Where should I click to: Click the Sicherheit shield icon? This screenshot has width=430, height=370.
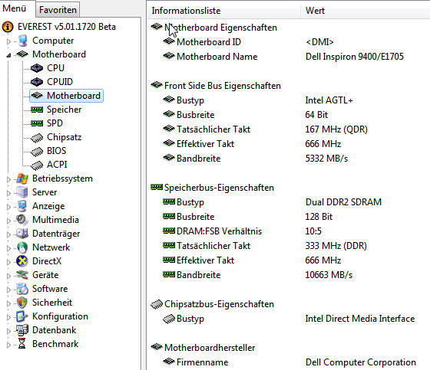click(22, 303)
